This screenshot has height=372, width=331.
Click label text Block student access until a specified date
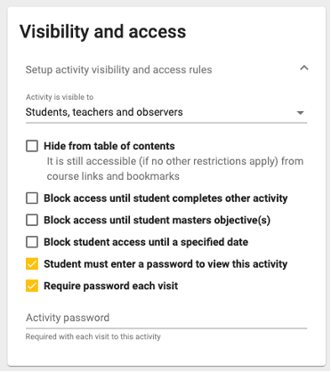click(146, 242)
